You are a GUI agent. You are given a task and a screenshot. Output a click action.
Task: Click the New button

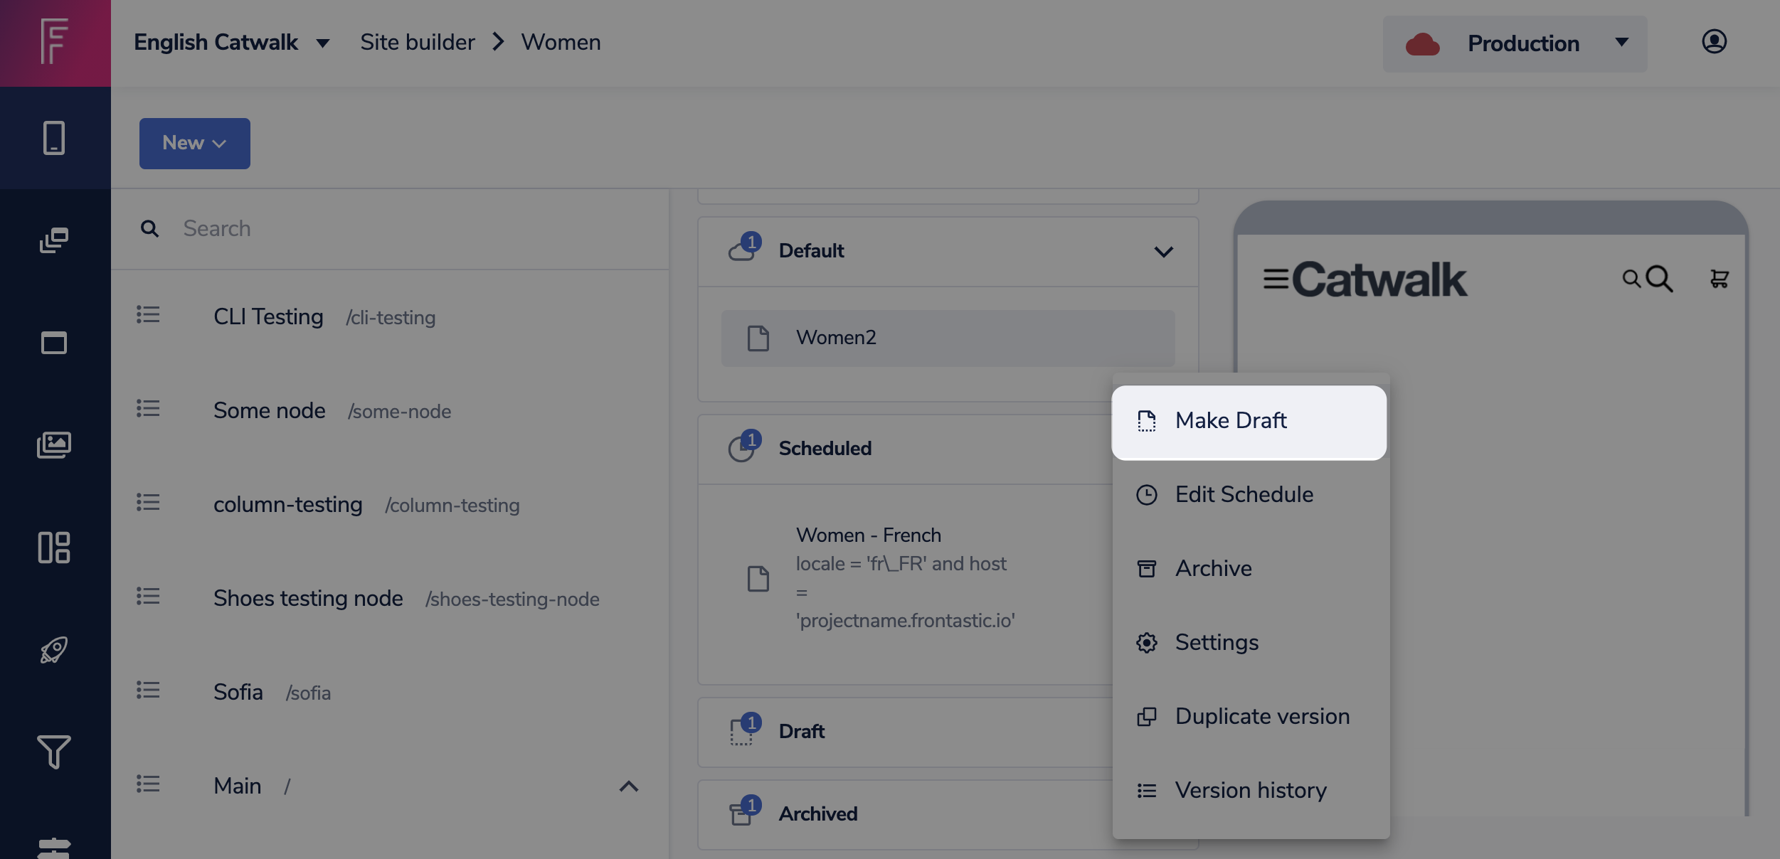[x=194, y=144]
